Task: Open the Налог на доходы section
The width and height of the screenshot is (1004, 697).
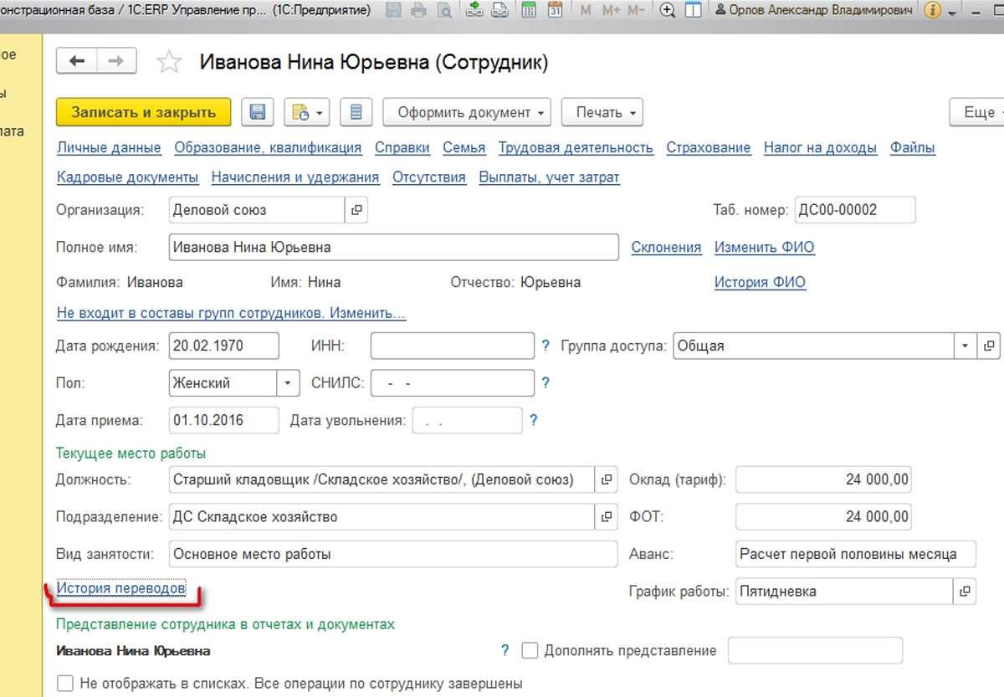Action: pyautogui.click(x=820, y=148)
